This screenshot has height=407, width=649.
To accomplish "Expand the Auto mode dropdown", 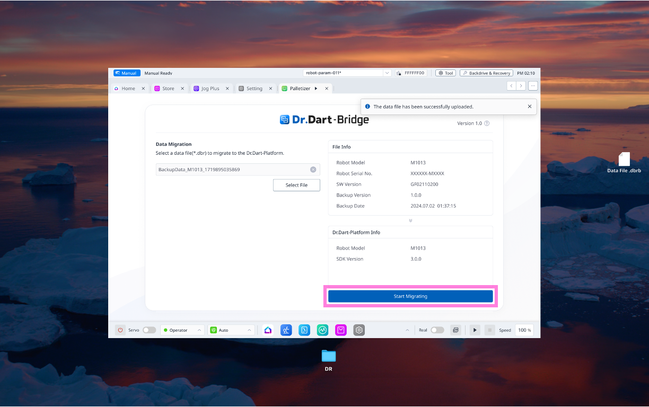I will [231, 330].
